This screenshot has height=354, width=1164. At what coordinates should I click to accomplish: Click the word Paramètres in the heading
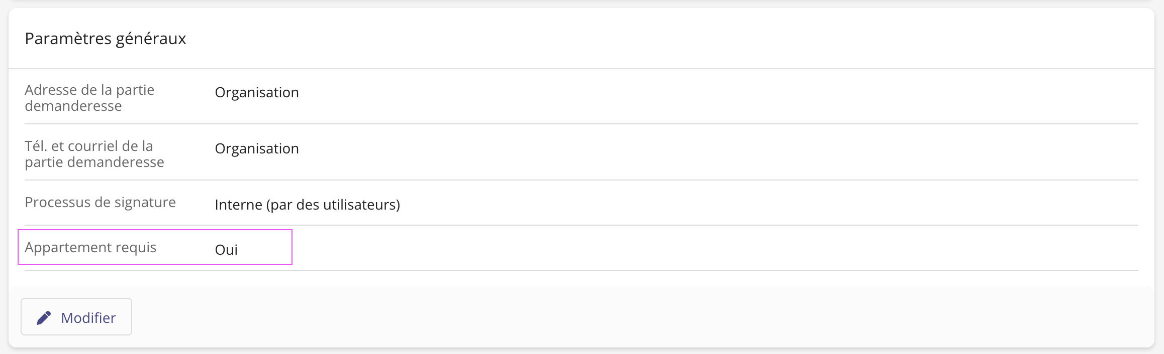68,39
